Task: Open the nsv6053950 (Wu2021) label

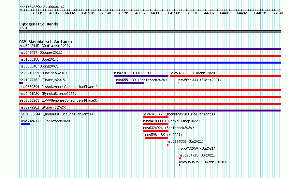Action: (197, 148)
